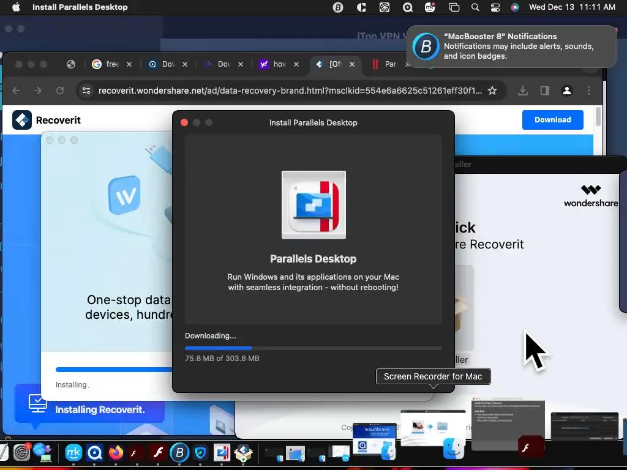Open the small dark Flash icon in Dock

pyautogui.click(x=137, y=453)
